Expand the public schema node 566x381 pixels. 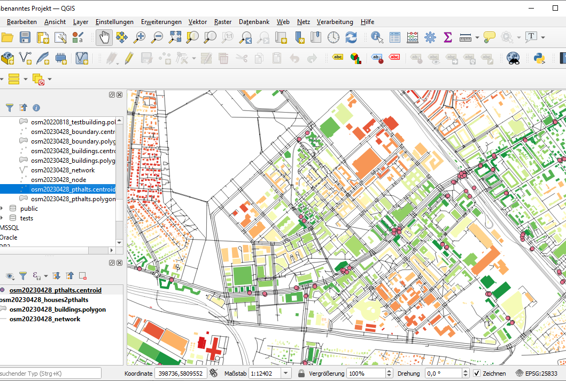[2, 208]
